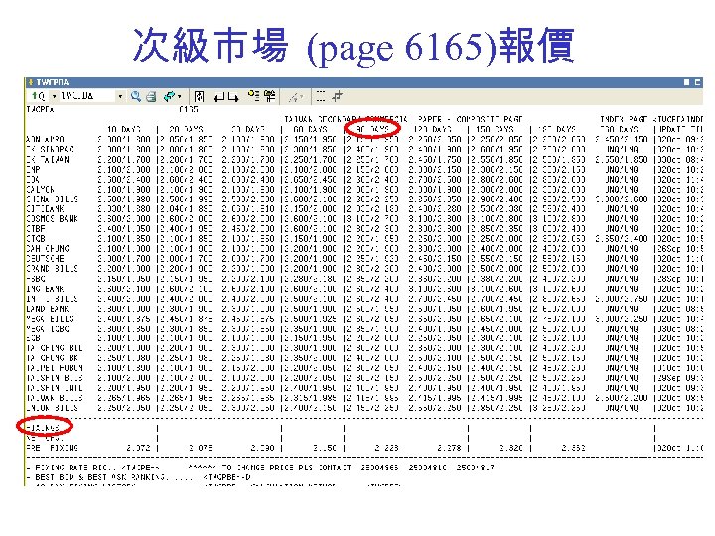The height and width of the screenshot is (536, 715).
Task: Click the small icon in the title bar
Action: [31, 82]
